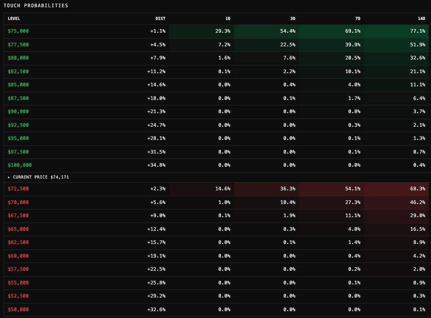Open the $75,000 price level
The height and width of the screenshot is (318, 431).
18,31
